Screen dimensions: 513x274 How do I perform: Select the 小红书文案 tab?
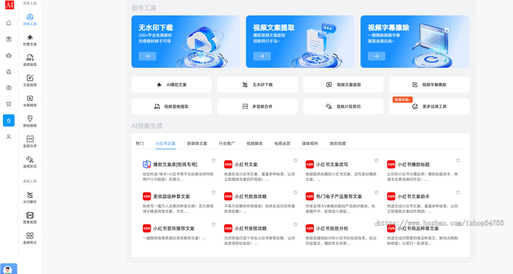(165, 143)
